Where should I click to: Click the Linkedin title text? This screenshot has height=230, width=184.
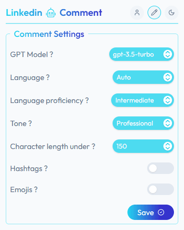[x=24, y=13]
